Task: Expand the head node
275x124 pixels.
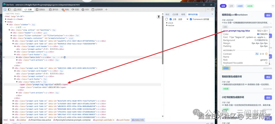Action: (6, 19)
